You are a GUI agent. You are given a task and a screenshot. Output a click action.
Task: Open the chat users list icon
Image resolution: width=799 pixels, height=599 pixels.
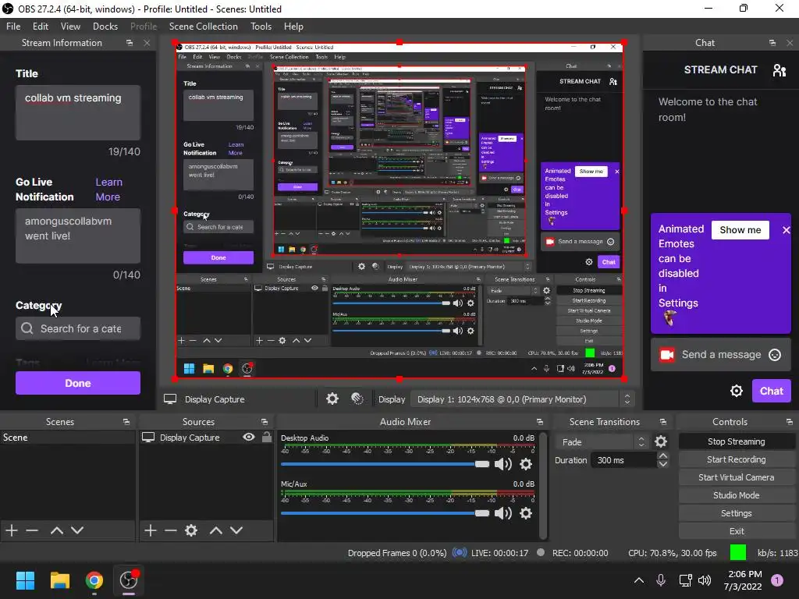click(779, 70)
